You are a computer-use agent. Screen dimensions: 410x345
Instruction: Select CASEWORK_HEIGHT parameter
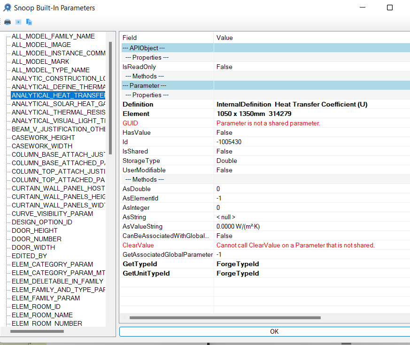[43, 138]
